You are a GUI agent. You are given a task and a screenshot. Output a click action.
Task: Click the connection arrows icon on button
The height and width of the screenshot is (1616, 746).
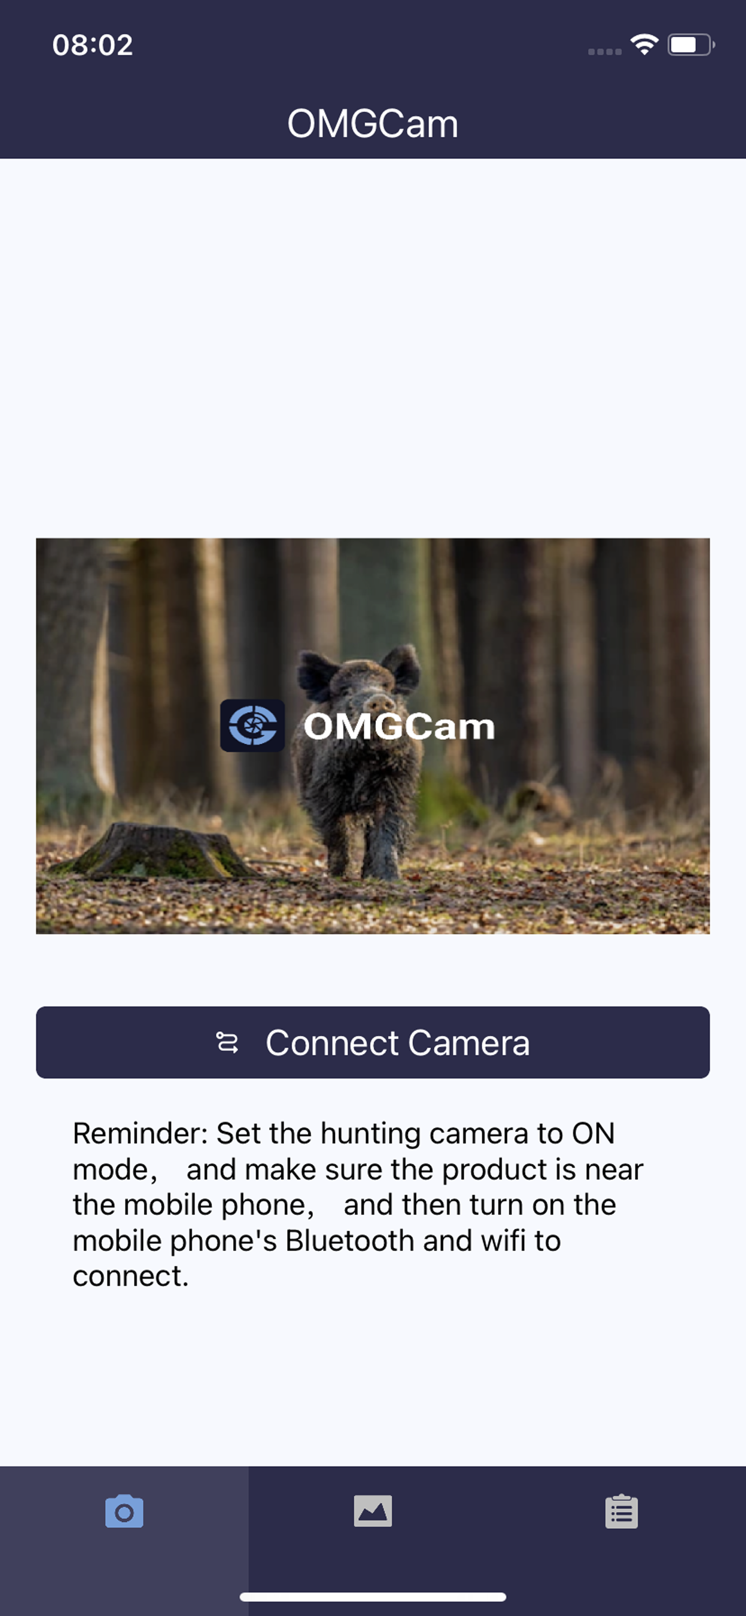pos(227,1042)
